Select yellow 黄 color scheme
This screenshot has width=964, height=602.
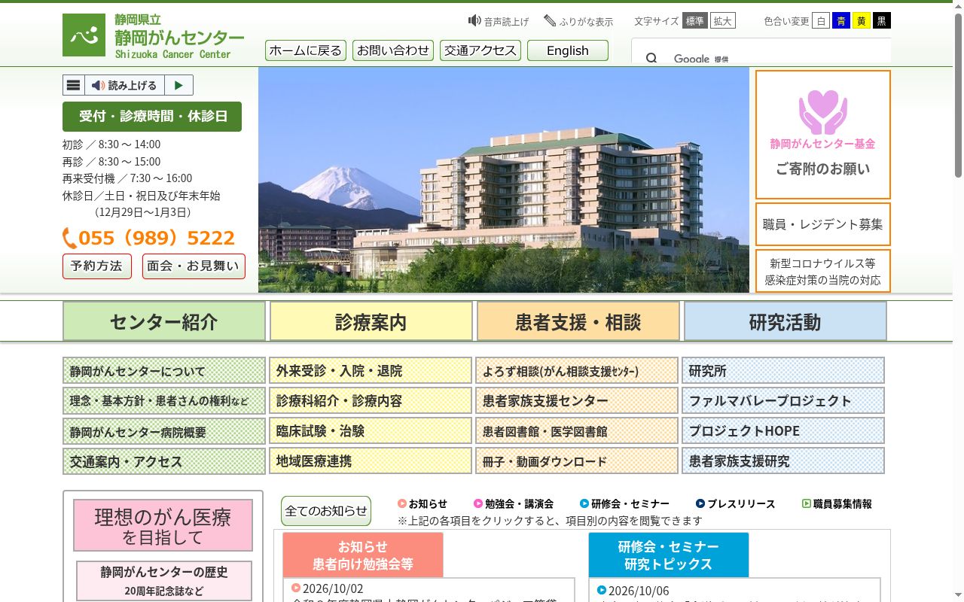(x=862, y=21)
